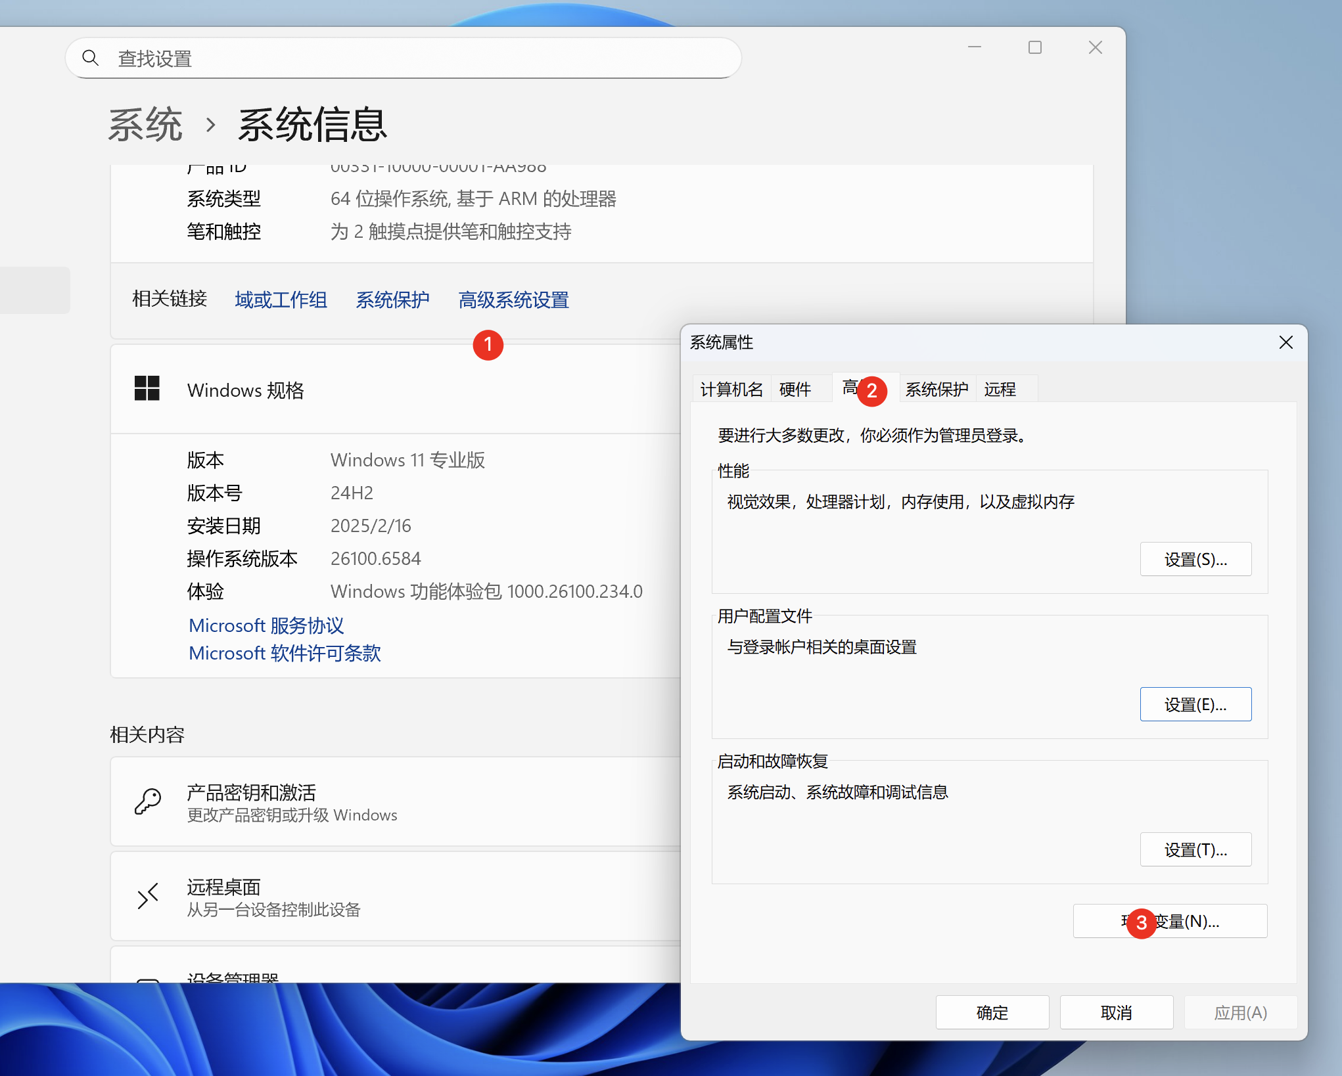Maximize the Settings window

[x=1034, y=47]
